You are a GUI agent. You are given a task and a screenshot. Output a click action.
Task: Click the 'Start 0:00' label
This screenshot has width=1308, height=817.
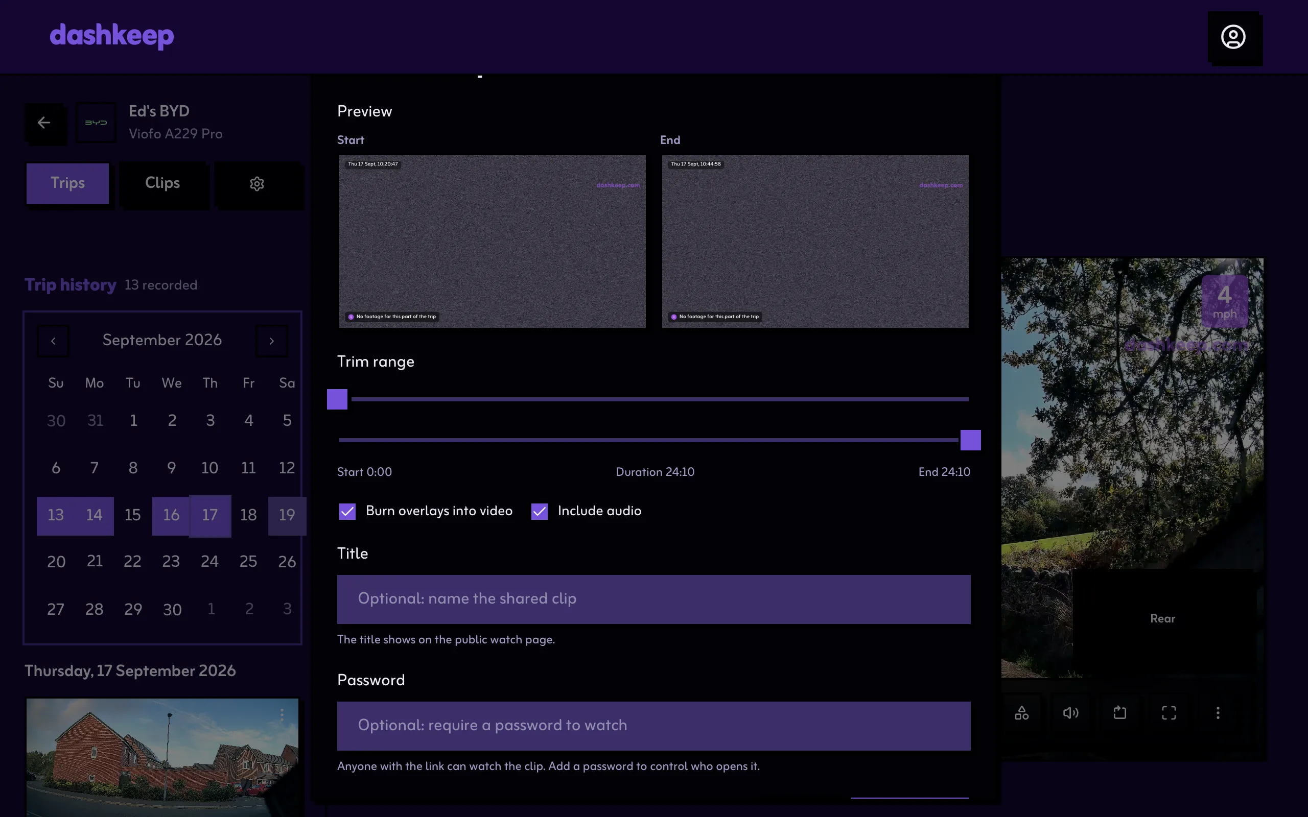[364, 472]
